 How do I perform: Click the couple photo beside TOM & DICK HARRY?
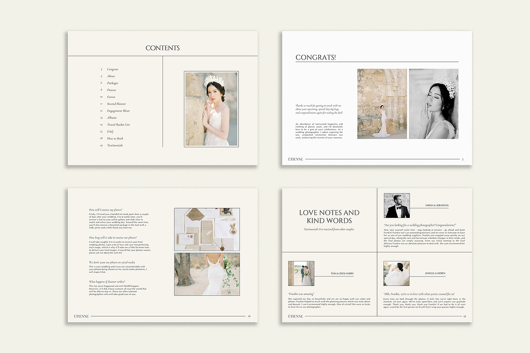pyautogui.click(x=301, y=274)
